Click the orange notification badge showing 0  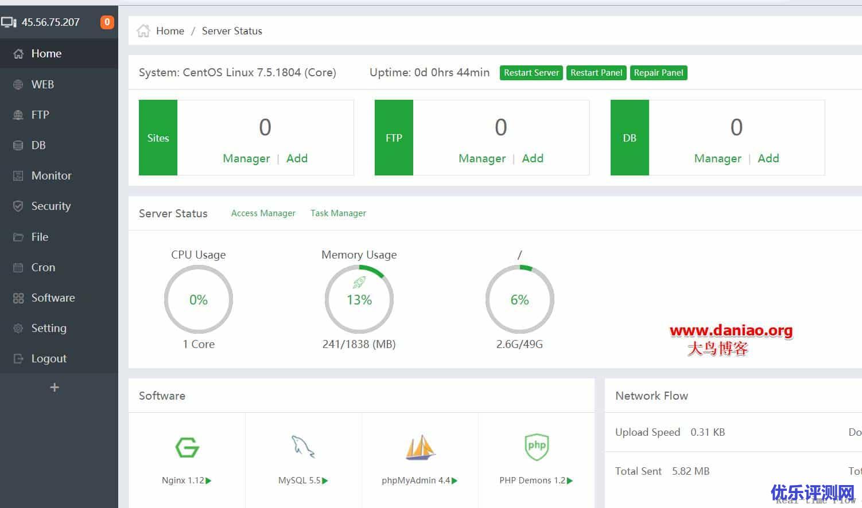(107, 22)
